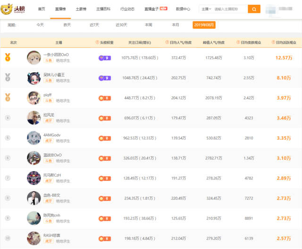Image resolution: width=302 pixels, height=249 pixels.
Task: Open avatar of 一条小团团OvO
Action: point(34,58)
